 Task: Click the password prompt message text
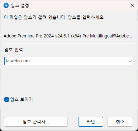(x=54, y=17)
